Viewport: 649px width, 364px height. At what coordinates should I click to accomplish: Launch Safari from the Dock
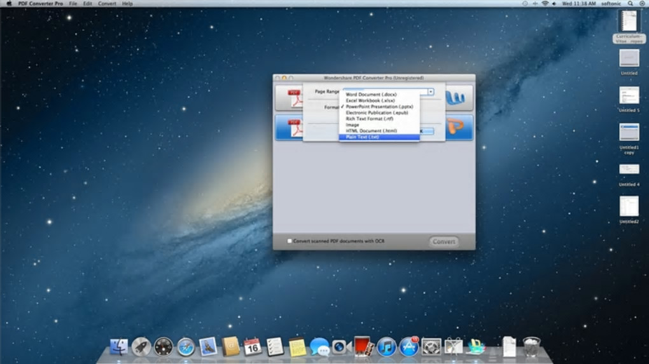coord(186,347)
